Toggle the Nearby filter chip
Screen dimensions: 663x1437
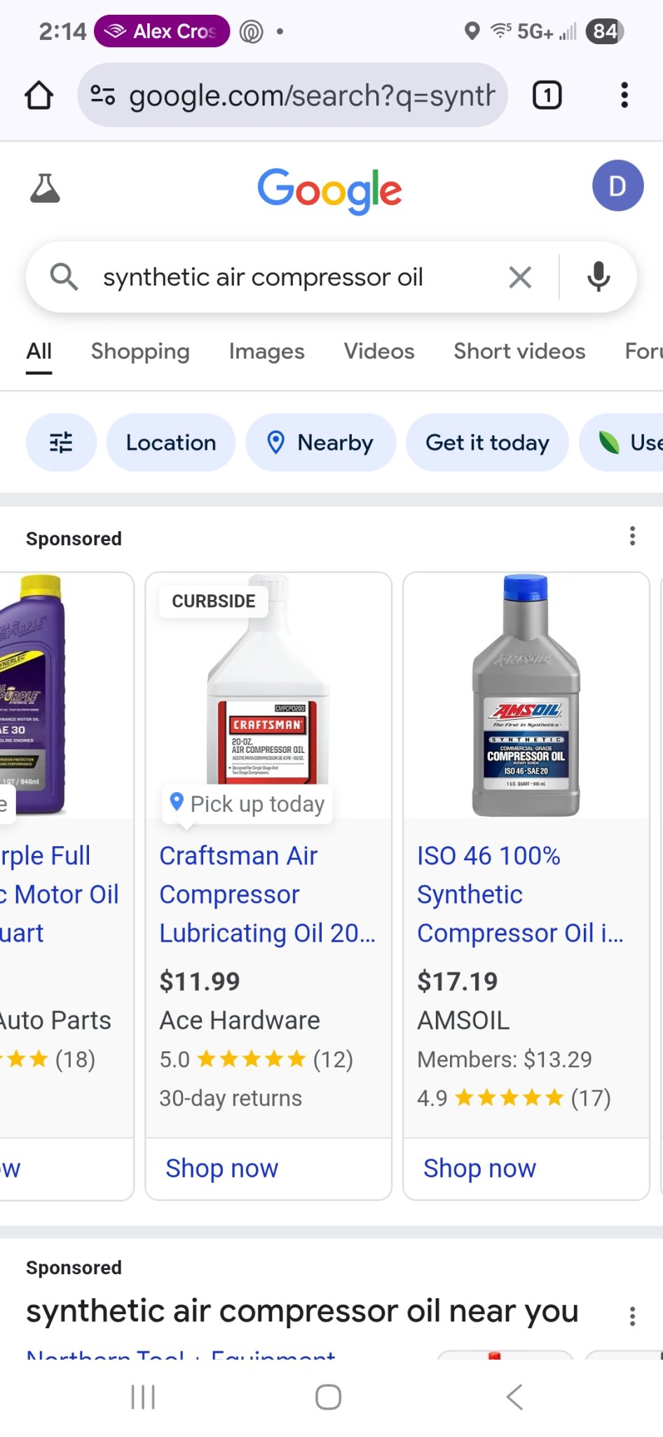[320, 443]
